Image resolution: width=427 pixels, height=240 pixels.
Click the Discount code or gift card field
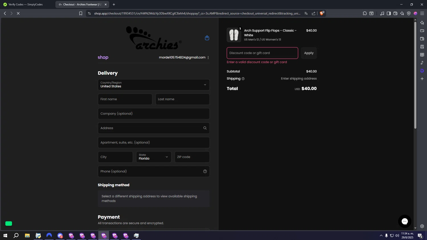click(x=262, y=53)
